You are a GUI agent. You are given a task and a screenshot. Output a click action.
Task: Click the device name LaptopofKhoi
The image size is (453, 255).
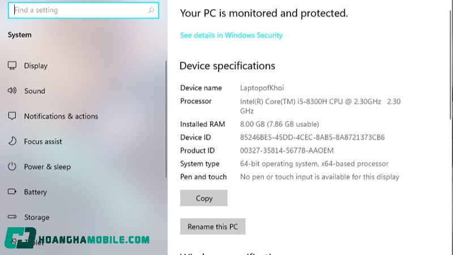coord(262,88)
